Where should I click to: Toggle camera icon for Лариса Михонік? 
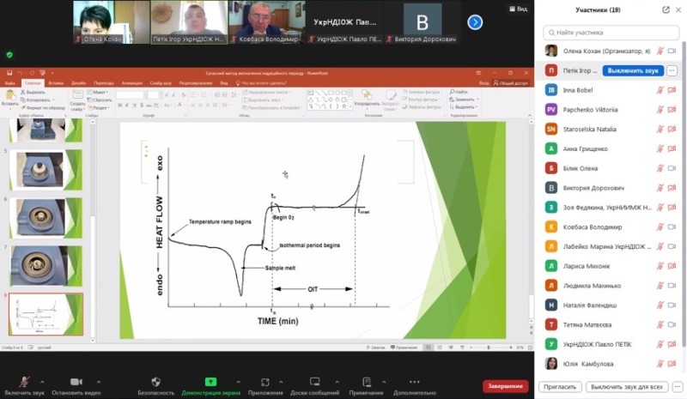672,266
